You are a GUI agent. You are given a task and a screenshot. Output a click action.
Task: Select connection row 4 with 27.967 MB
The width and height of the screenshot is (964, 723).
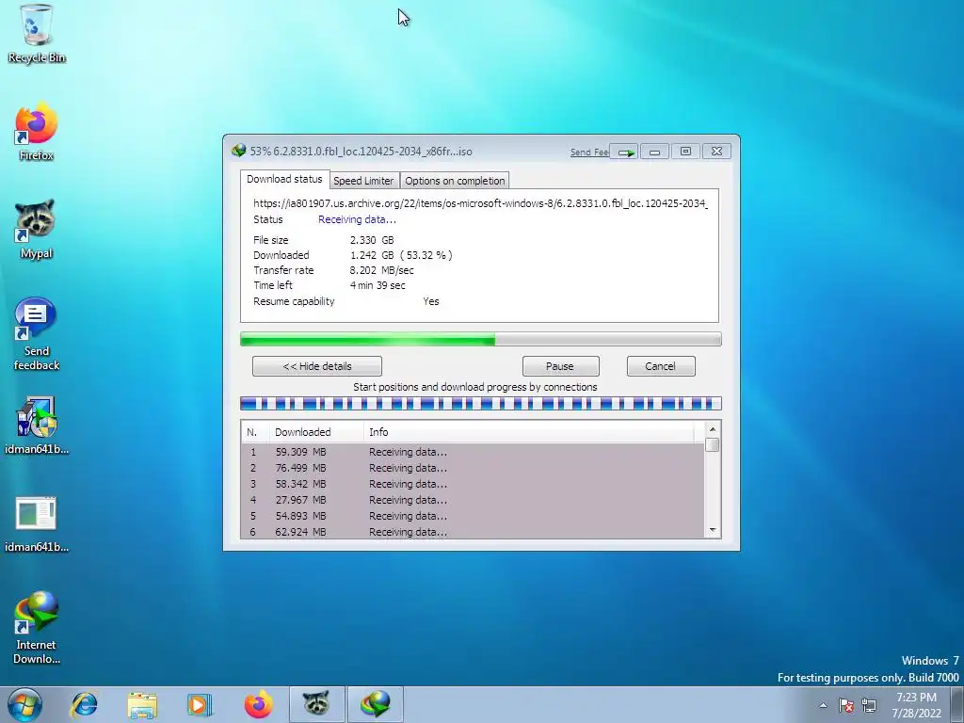point(473,500)
